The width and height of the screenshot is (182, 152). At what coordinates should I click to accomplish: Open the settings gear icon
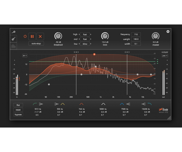[168, 32]
